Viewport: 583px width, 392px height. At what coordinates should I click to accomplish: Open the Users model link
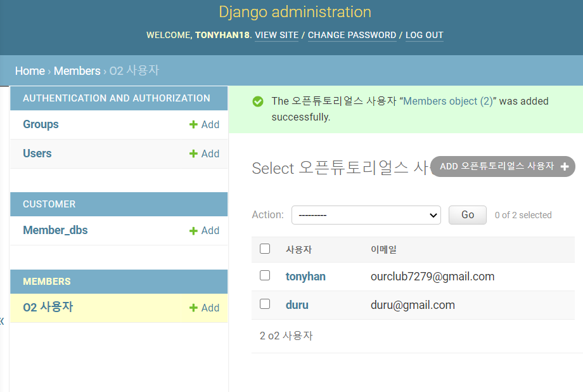tap(37, 154)
